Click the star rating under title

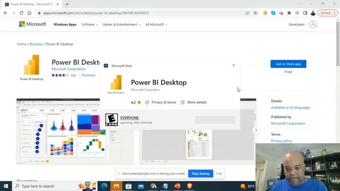coord(60,75)
